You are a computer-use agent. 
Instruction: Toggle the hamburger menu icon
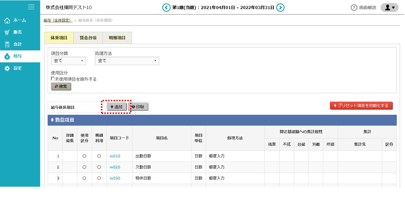[x=31, y=7]
